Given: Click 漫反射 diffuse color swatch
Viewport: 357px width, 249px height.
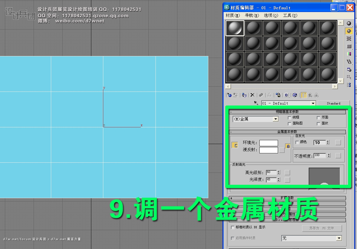Looking at the screenshot, I should (269, 150).
